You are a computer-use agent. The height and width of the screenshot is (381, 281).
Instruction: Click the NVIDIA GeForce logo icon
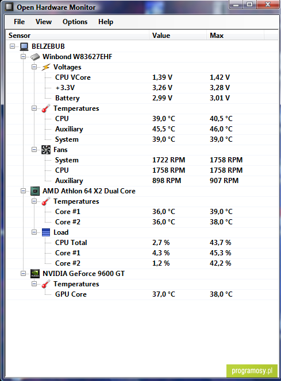point(35,274)
